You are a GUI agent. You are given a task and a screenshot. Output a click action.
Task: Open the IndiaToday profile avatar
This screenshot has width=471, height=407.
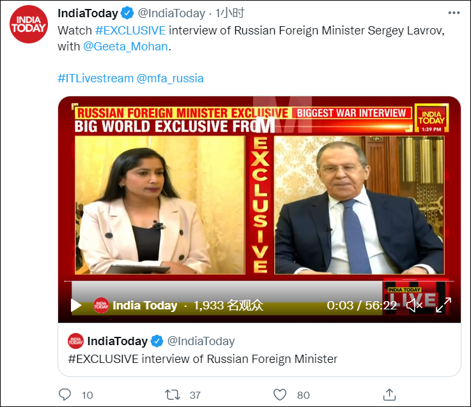28,24
